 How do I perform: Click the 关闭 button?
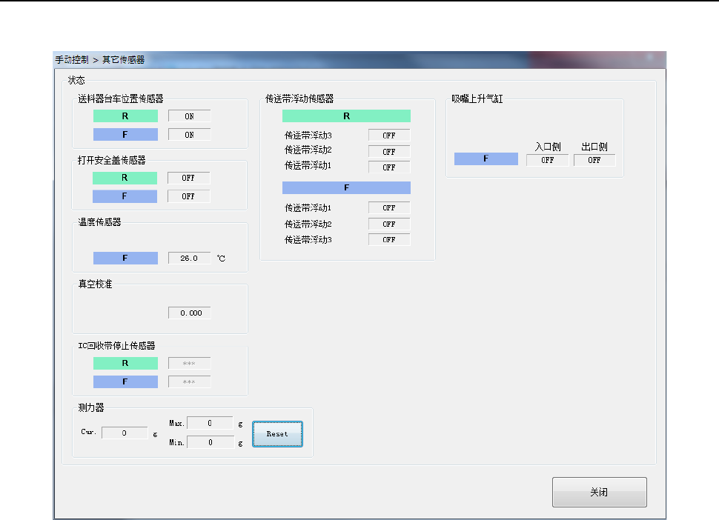(600, 492)
